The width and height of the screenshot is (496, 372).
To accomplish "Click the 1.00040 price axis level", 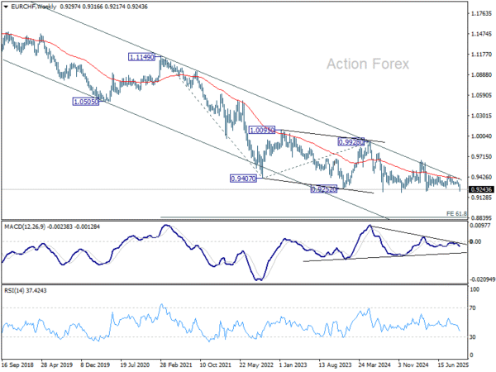I will point(479,136).
